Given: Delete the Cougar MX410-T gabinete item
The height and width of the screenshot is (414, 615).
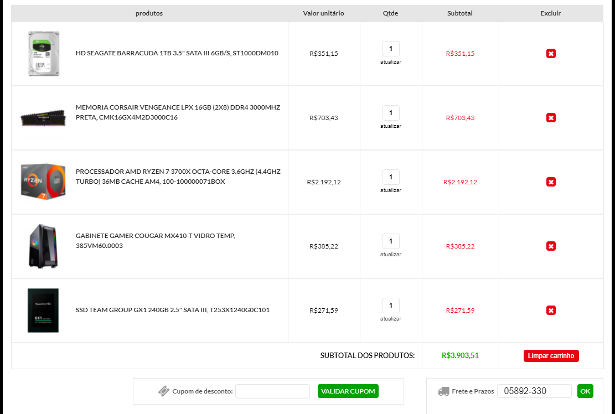Looking at the screenshot, I should [x=551, y=246].
